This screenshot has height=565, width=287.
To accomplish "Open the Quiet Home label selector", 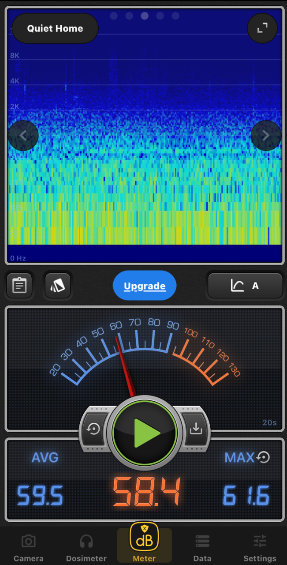I will point(55,29).
